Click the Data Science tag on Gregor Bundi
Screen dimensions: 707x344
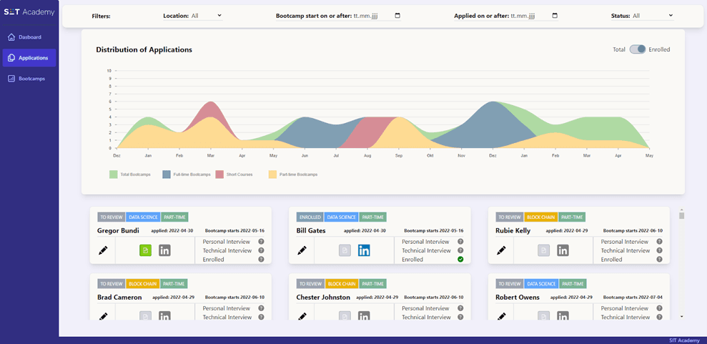point(142,217)
